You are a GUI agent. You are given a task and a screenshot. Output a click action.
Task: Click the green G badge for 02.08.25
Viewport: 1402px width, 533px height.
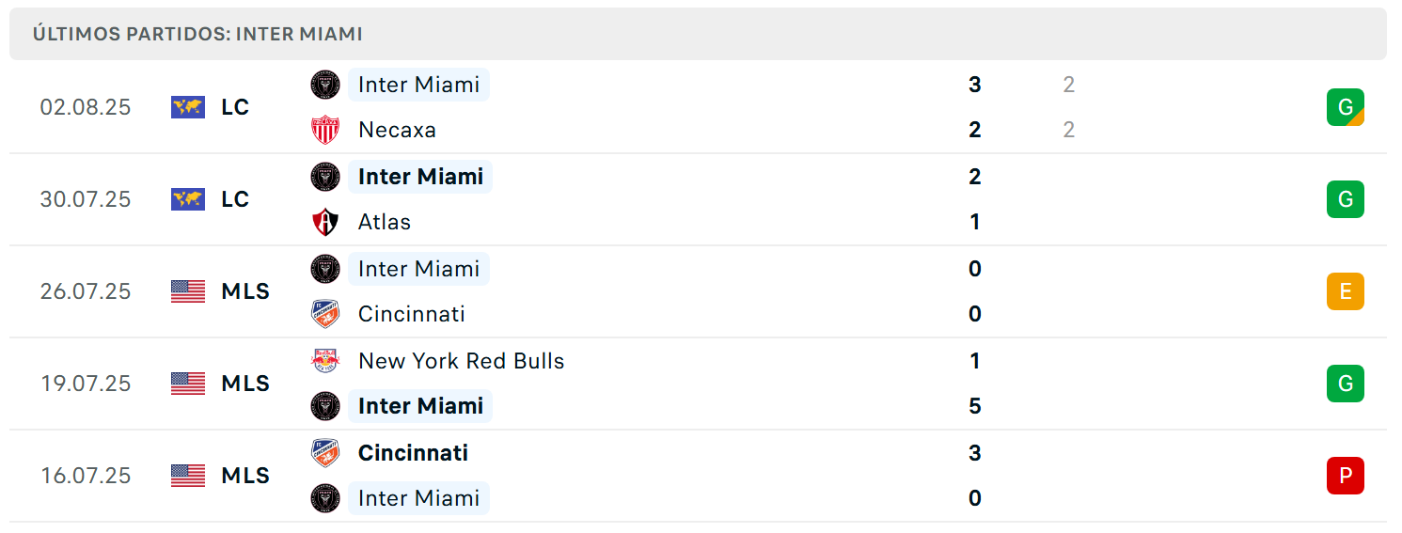click(1346, 107)
